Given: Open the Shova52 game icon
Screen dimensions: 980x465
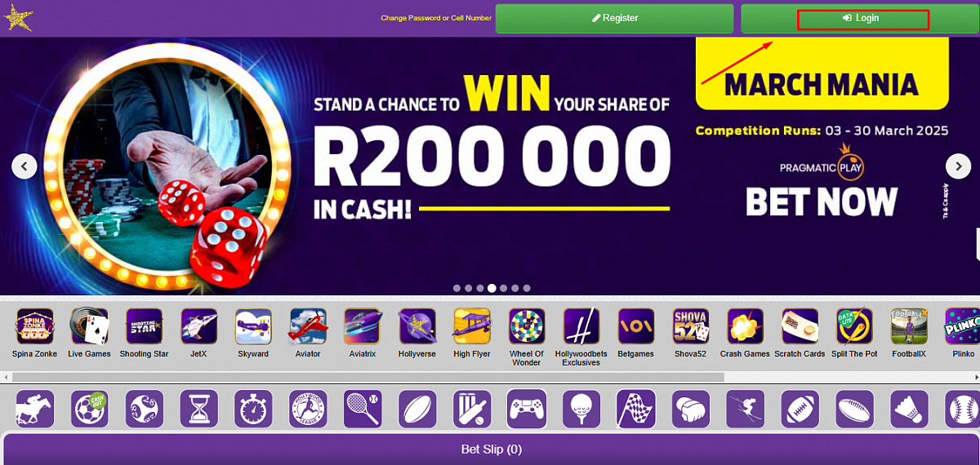Looking at the screenshot, I should click(x=691, y=326).
